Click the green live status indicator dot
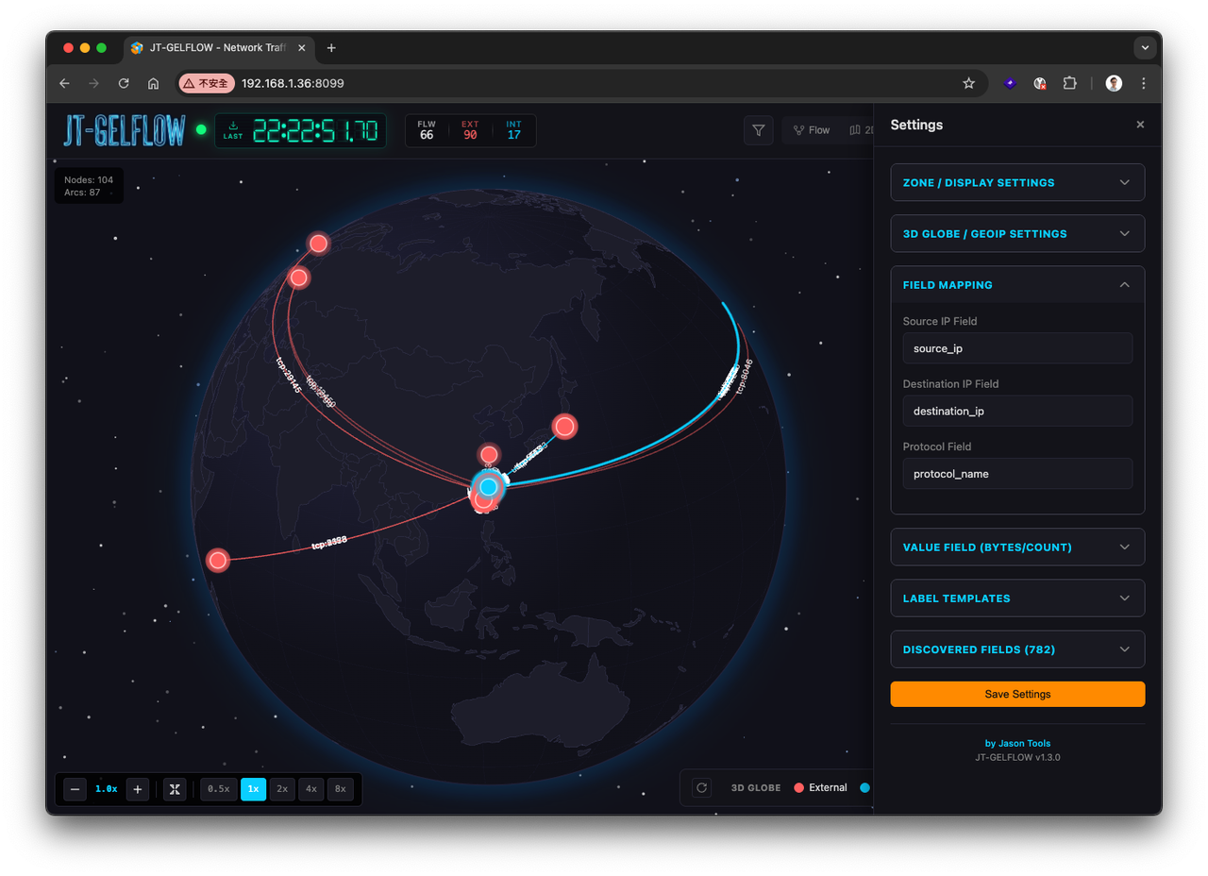 pyautogui.click(x=201, y=130)
